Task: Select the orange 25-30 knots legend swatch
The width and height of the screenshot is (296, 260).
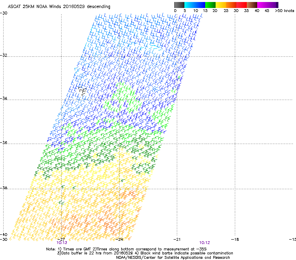Action: coord(231,5)
